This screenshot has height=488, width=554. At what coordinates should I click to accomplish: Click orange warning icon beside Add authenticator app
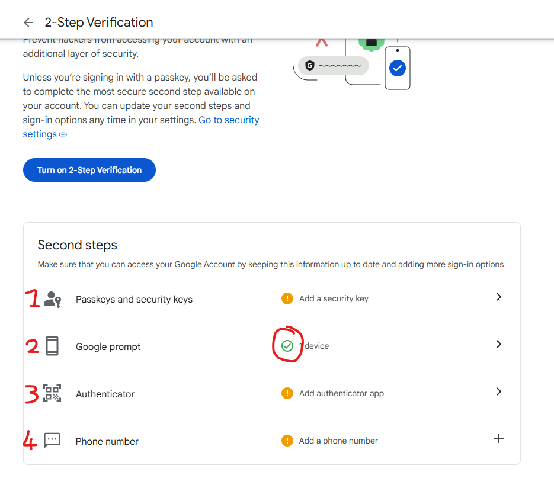[x=287, y=393]
